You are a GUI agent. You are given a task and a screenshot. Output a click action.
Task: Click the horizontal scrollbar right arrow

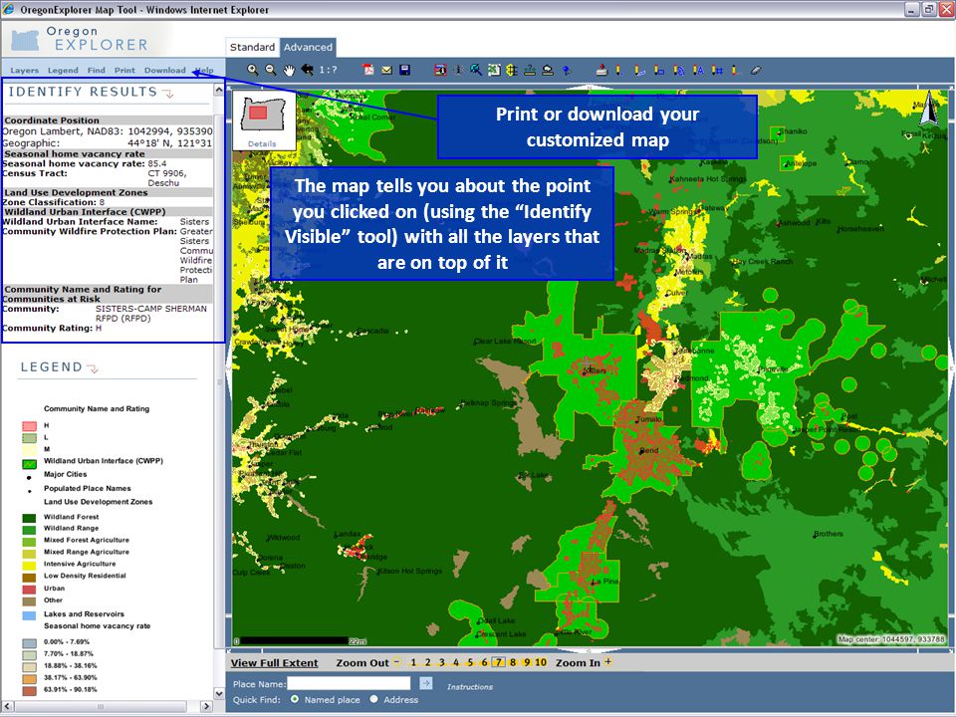tap(206, 706)
